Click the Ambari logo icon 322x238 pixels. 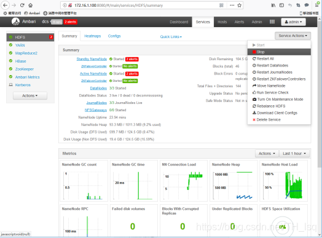(15, 22)
